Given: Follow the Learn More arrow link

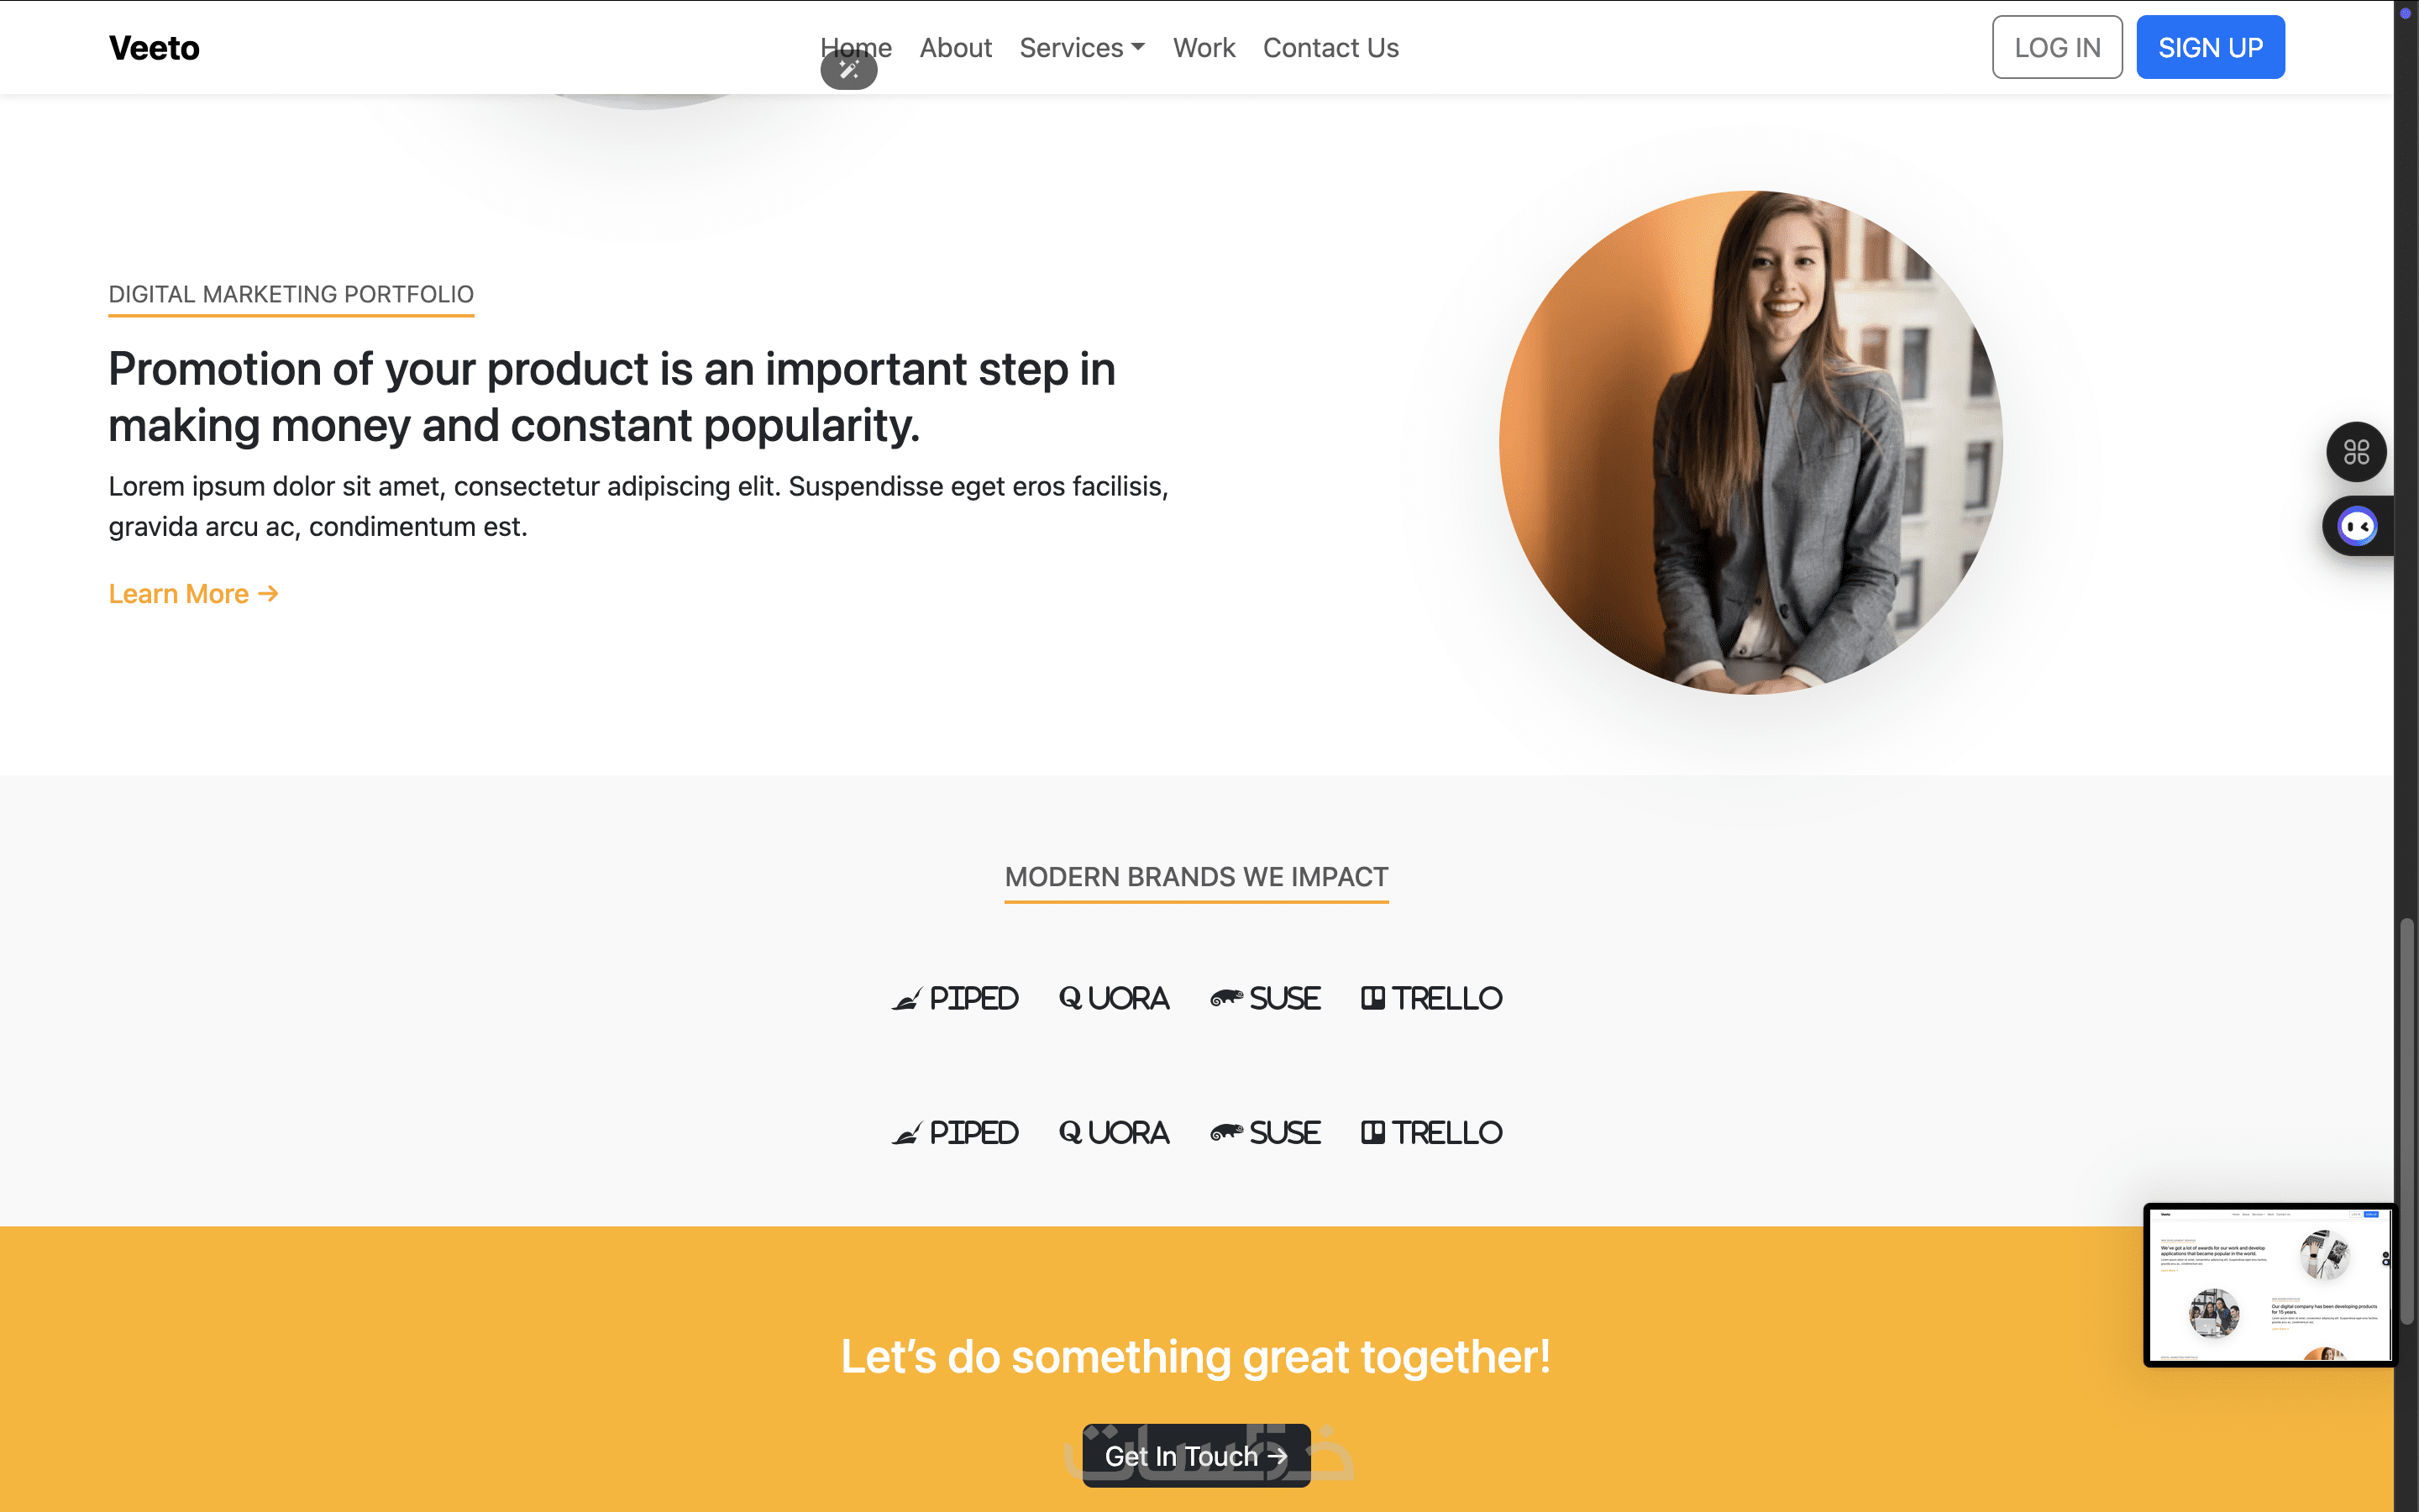Looking at the screenshot, I should tap(194, 594).
